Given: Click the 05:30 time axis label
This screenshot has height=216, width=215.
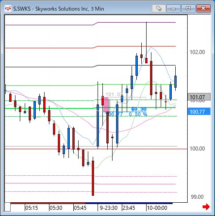Looking at the screenshot, I should click(56, 208).
